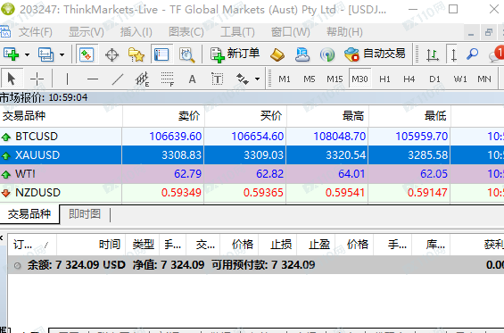Screen dimensions: 504x333
Task: Select the XAUUSD symbol row
Action: 252,155
